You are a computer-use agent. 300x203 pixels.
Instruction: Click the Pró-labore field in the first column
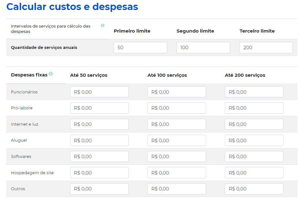point(99,108)
